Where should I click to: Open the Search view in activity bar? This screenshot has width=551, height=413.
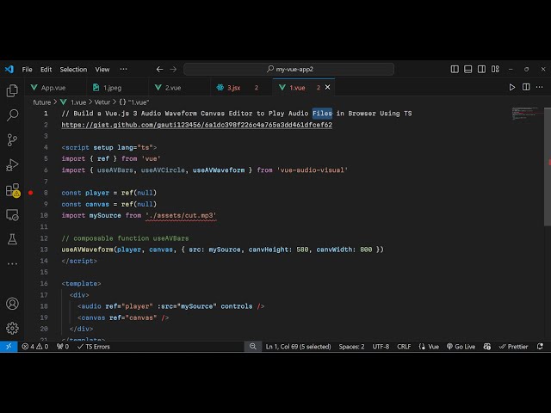click(x=12, y=114)
